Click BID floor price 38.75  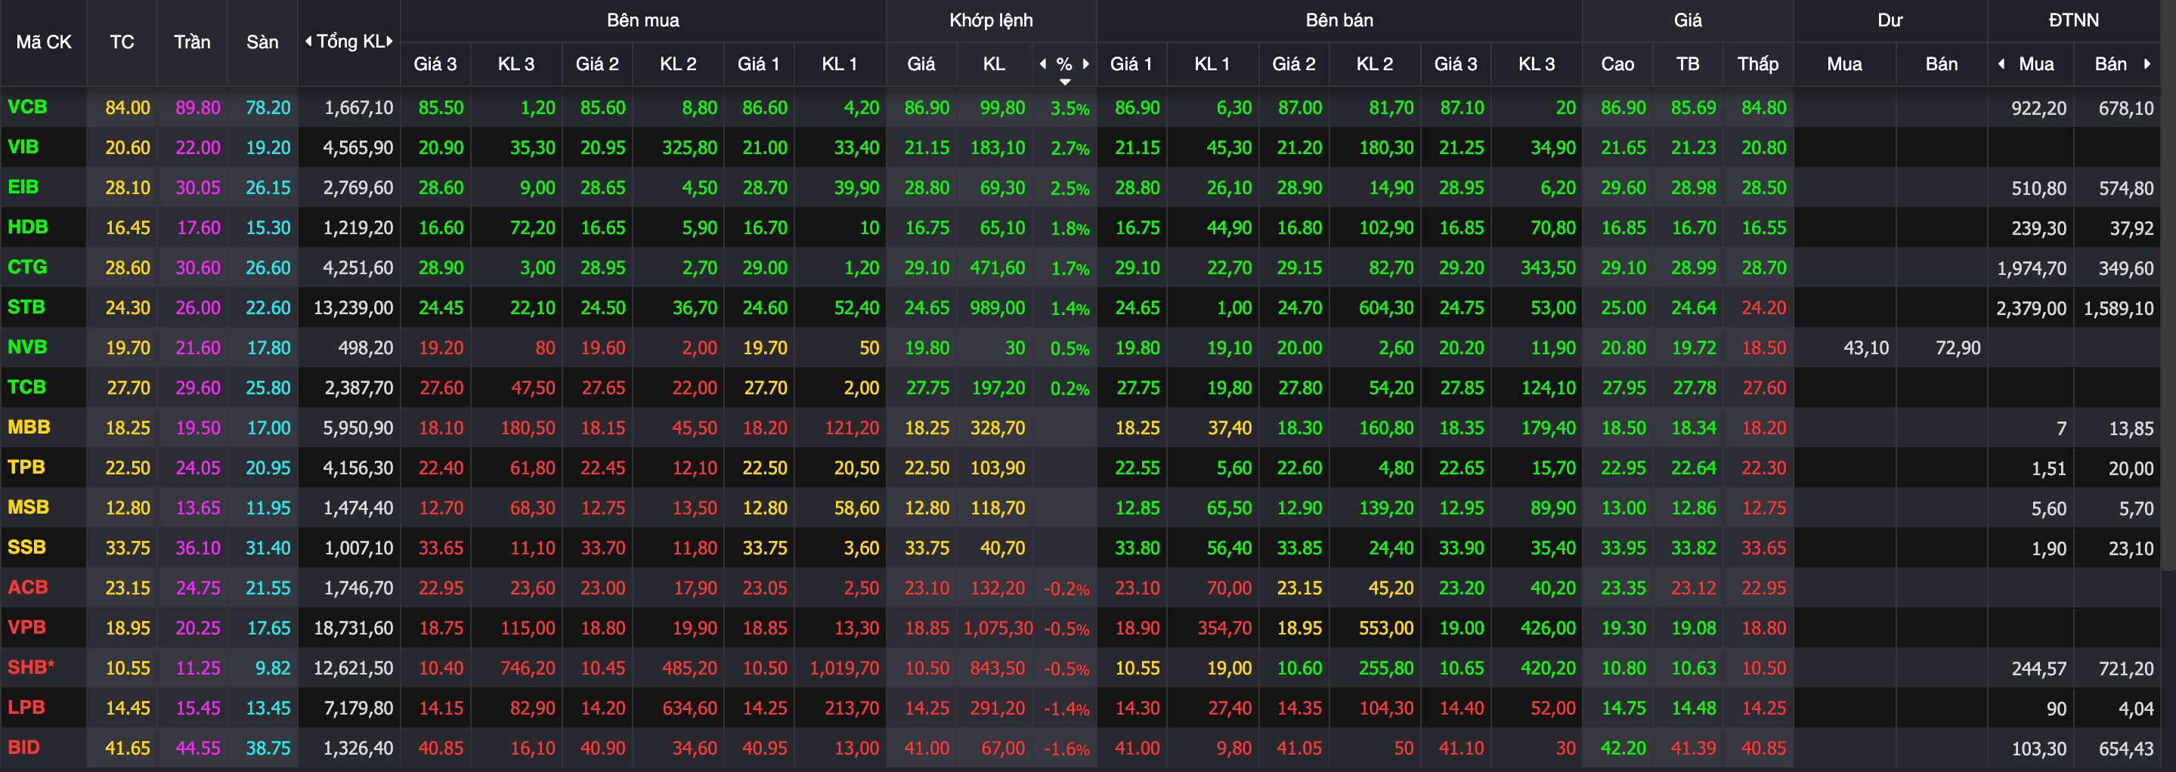[268, 749]
